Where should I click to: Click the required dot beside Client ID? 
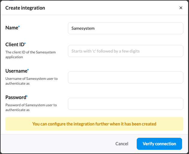coord(25,43)
